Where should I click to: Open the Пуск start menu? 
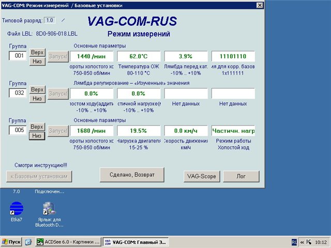(x=11, y=242)
